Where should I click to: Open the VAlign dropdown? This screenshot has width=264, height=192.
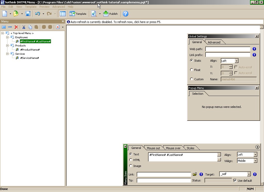tap(255, 161)
